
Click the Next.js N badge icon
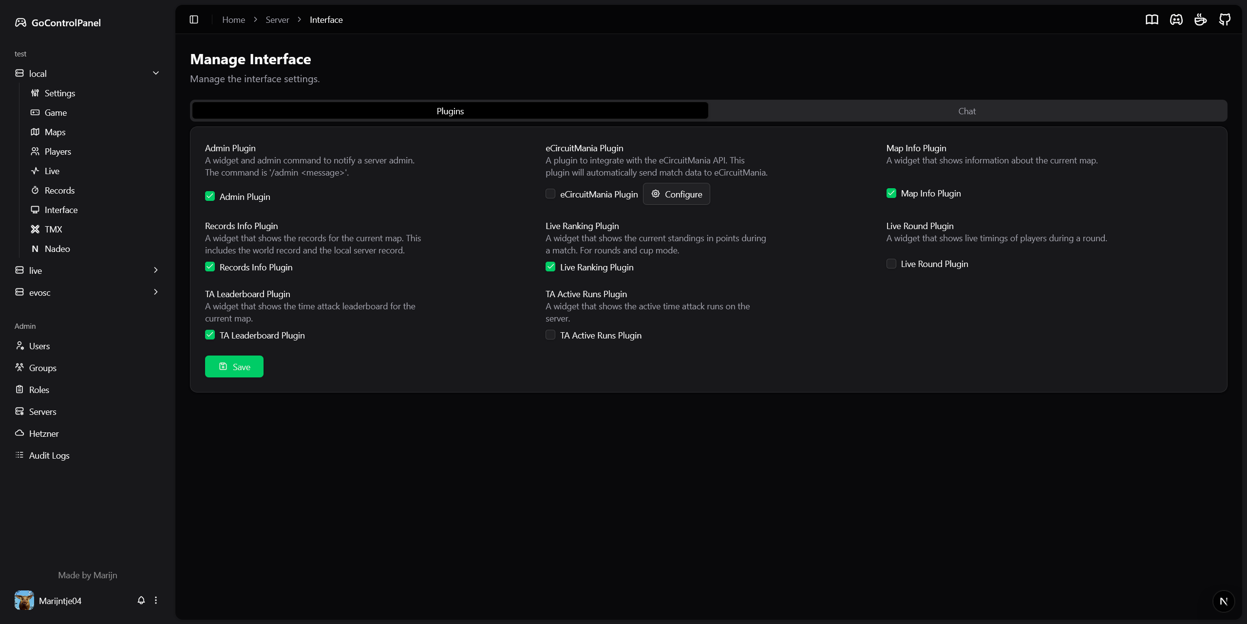pyautogui.click(x=1223, y=601)
